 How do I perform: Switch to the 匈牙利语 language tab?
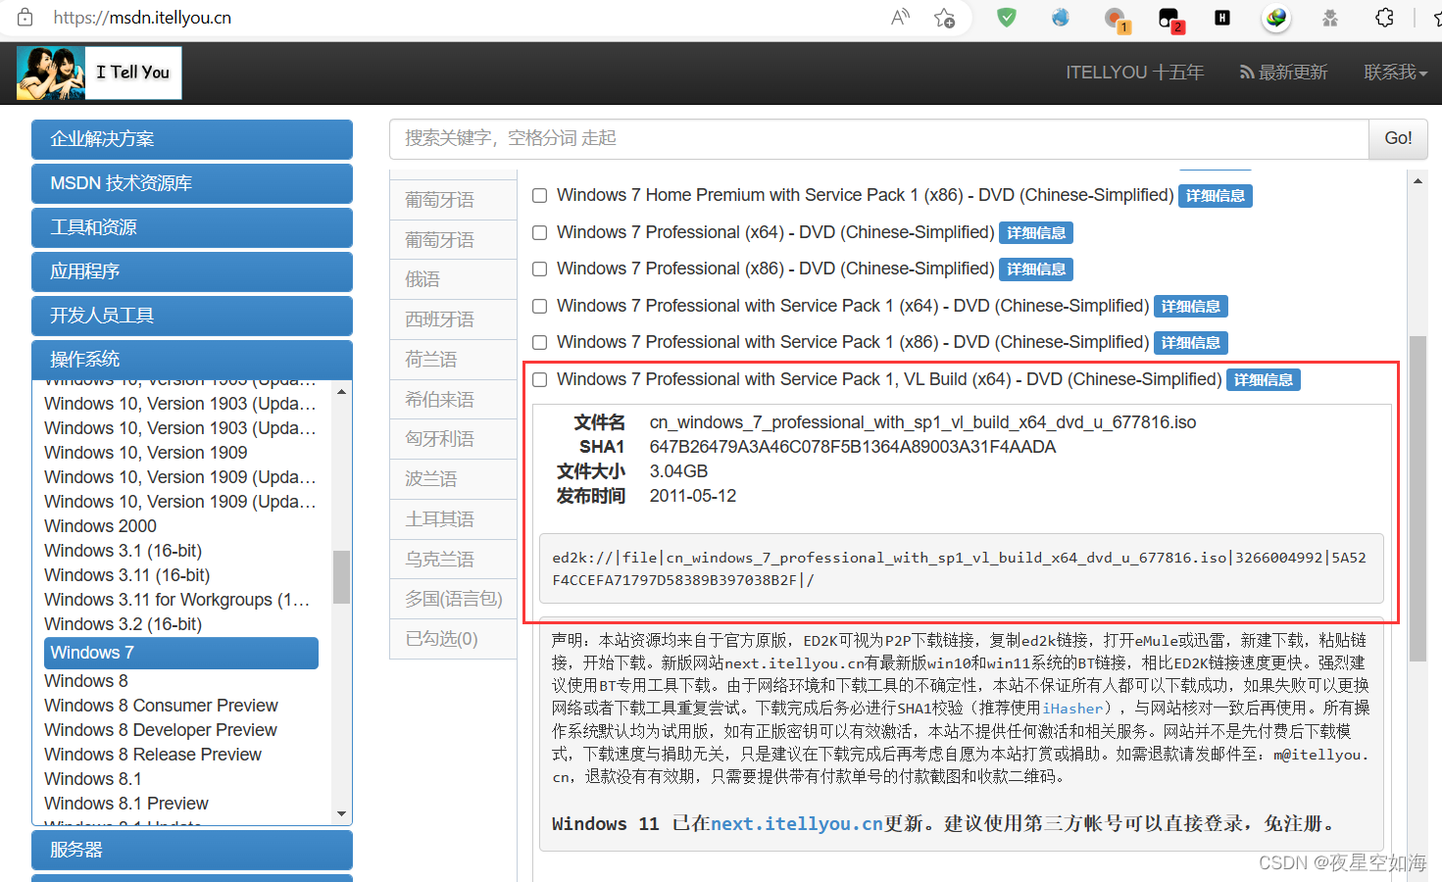click(453, 439)
